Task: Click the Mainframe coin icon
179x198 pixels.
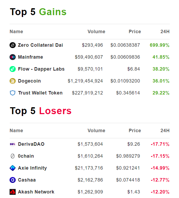Action: [12, 57]
